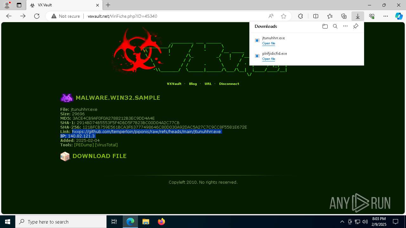Image resolution: width=406 pixels, height=228 pixels.
Task: Open File Explorer from taskbar
Action: (146, 222)
